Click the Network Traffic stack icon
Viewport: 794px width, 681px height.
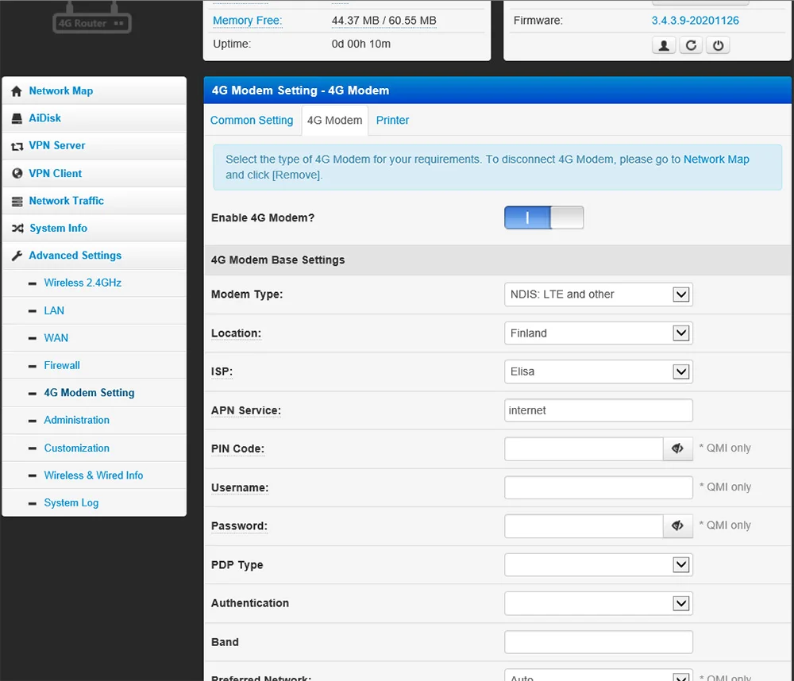click(17, 201)
